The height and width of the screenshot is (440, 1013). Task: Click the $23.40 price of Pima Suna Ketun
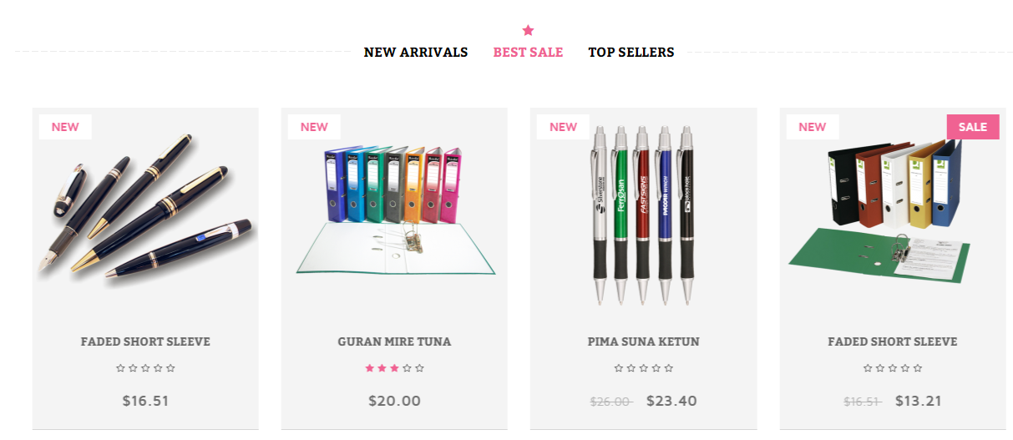671,401
